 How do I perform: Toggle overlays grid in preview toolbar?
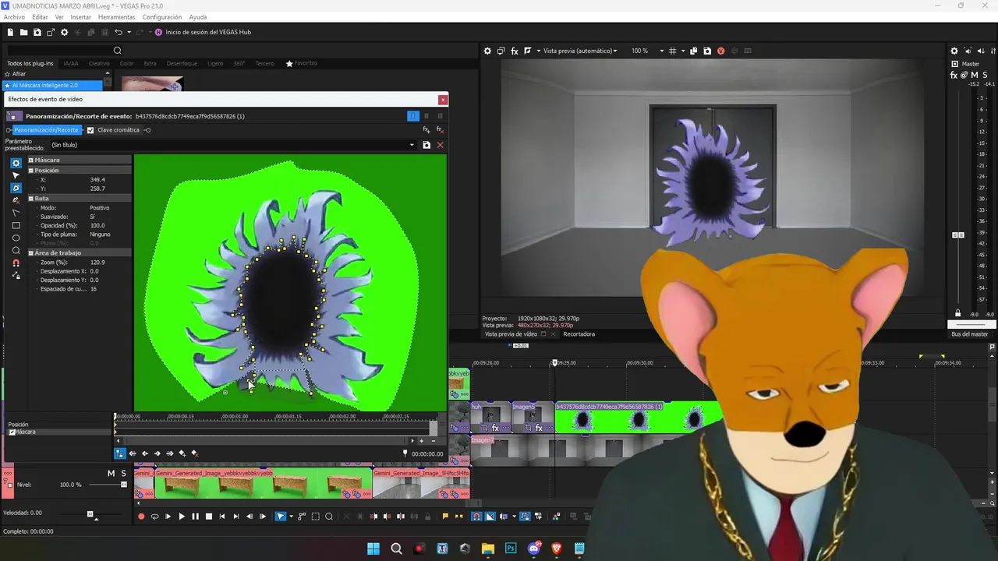[672, 51]
